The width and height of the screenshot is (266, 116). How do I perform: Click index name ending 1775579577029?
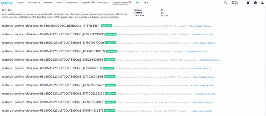pyautogui.click(x=53, y=43)
